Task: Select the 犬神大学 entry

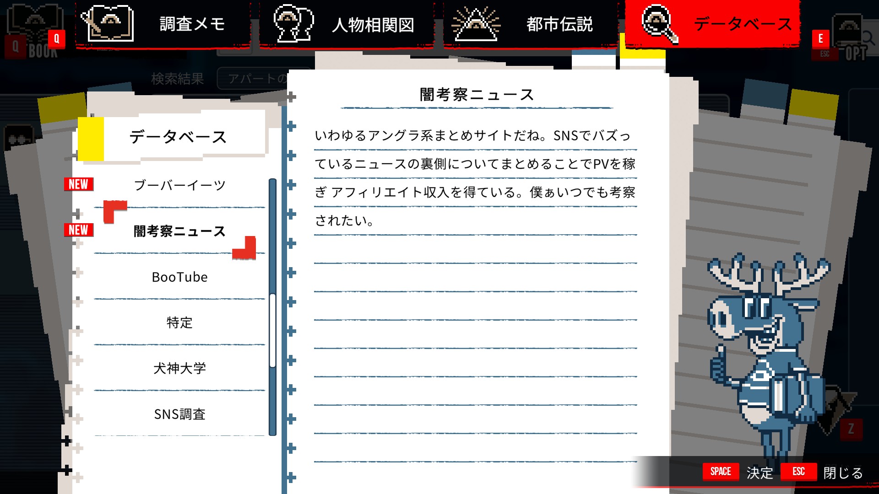Action: [179, 369]
